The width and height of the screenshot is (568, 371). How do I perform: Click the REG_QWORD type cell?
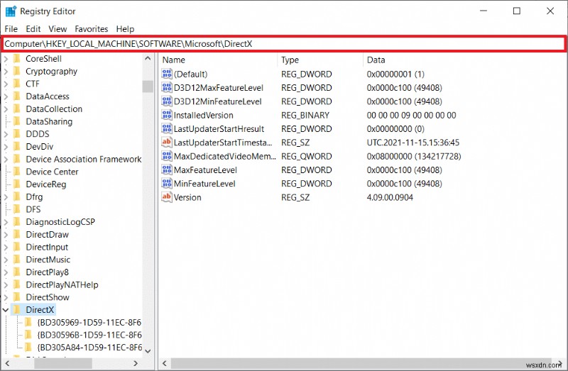pyautogui.click(x=307, y=156)
